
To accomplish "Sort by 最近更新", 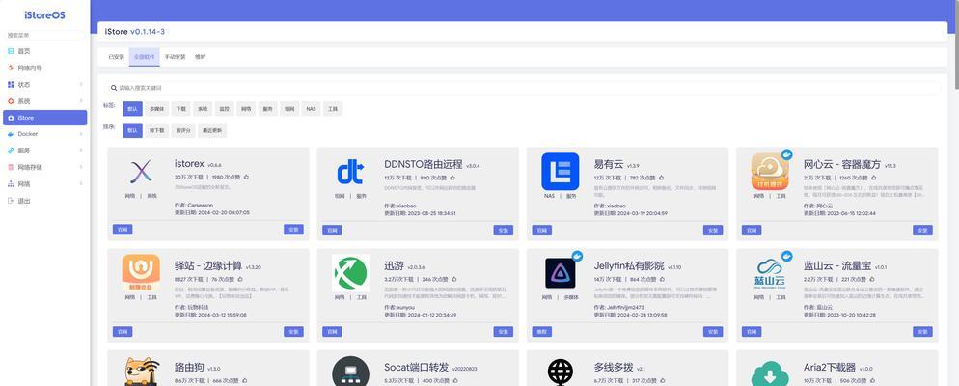I will (x=212, y=130).
